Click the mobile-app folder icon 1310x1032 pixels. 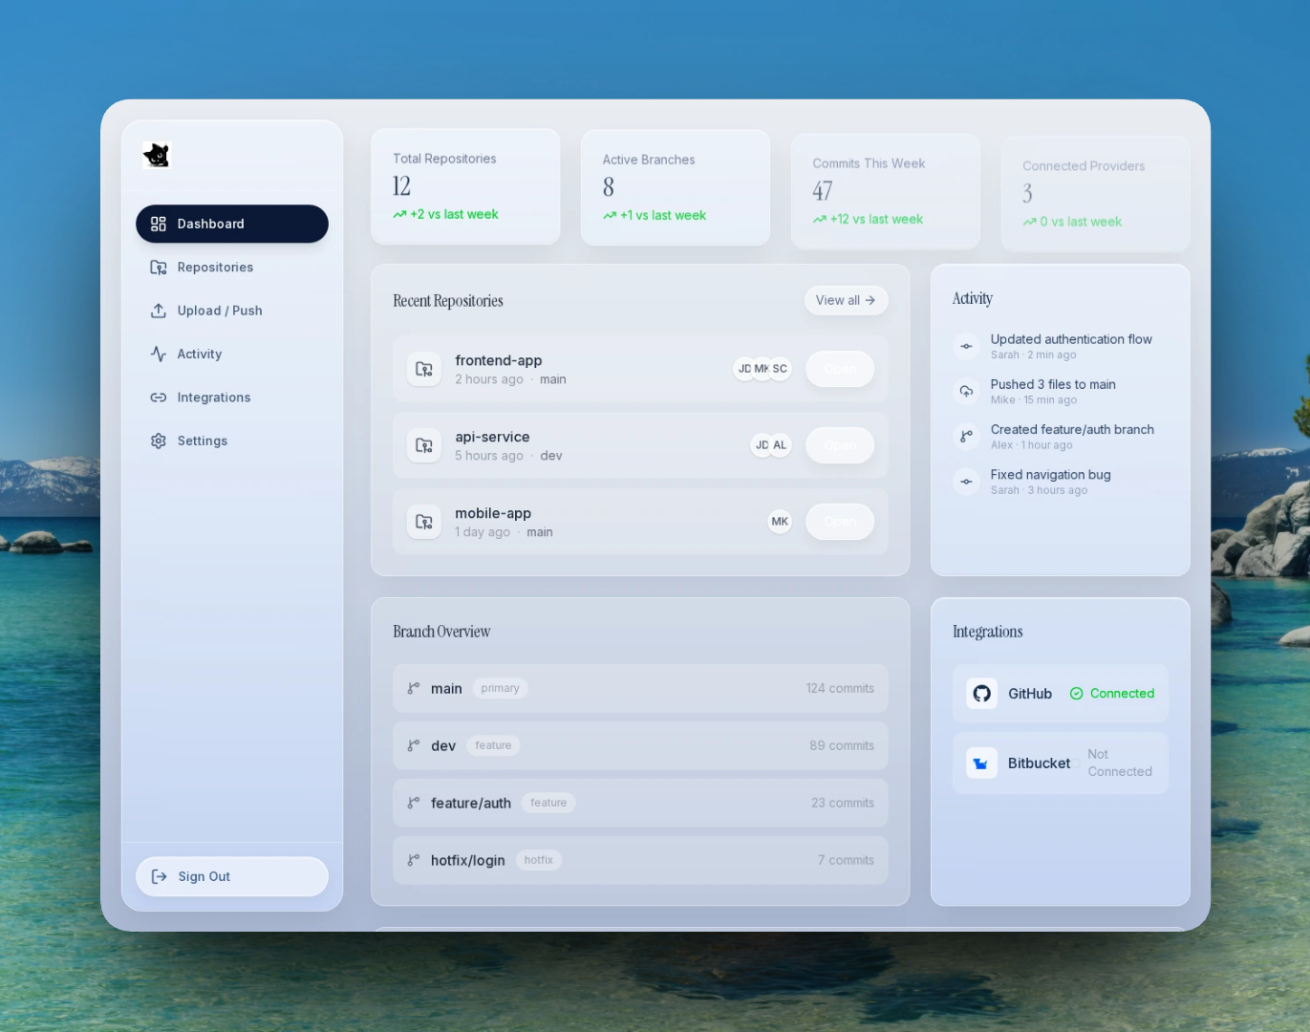pos(424,522)
